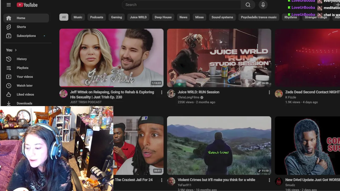Open D4vd update video thumbnail
This screenshot has height=191, width=340.
point(307,145)
